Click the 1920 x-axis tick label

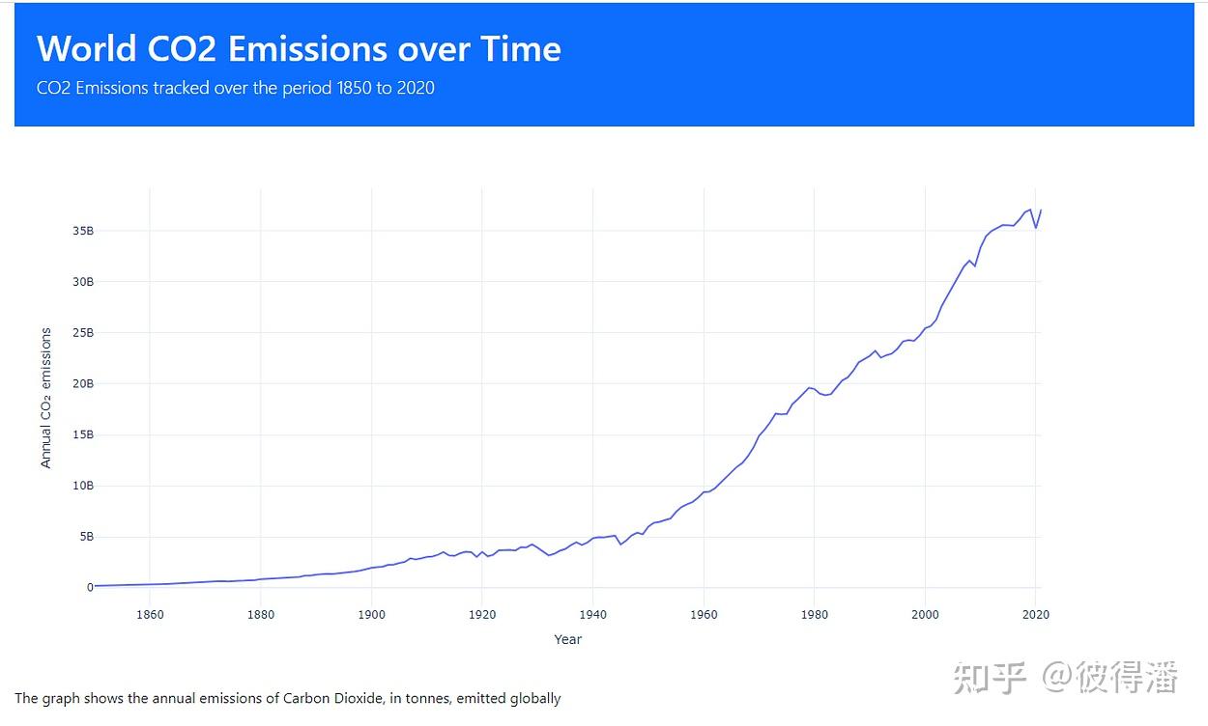pos(482,614)
